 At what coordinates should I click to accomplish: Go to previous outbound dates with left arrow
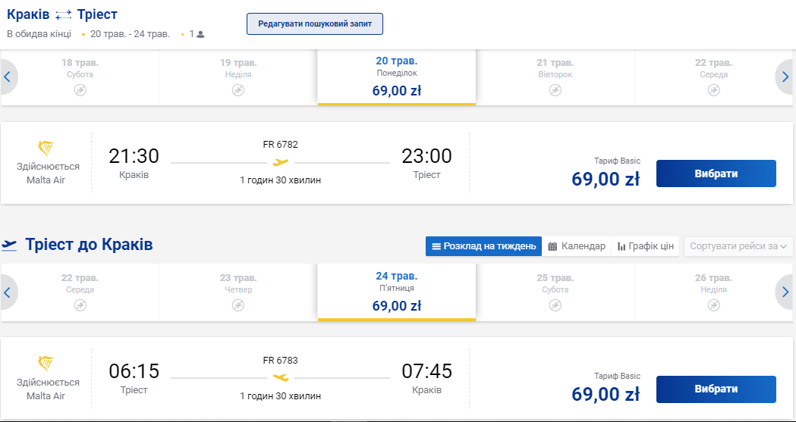coord(7,77)
